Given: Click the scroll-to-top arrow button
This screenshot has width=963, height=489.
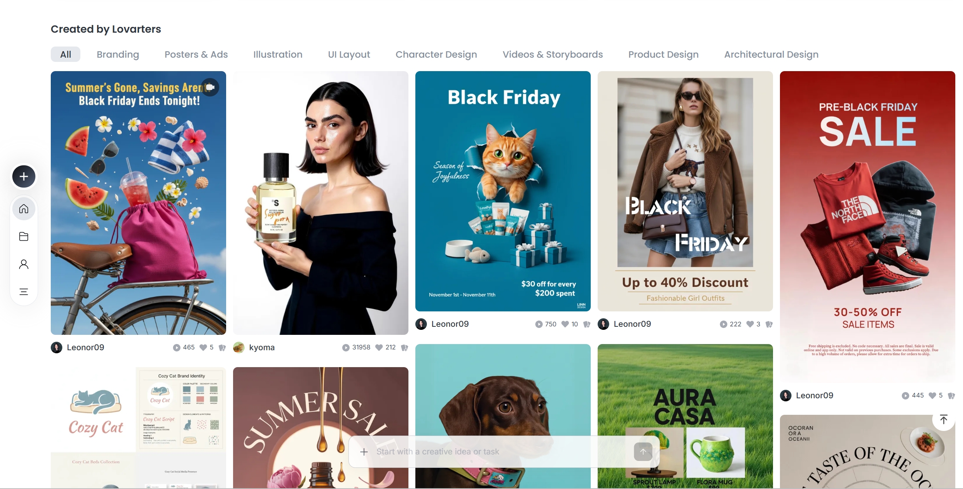Looking at the screenshot, I should (944, 419).
